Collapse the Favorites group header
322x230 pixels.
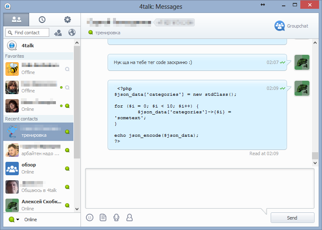pyautogui.click(x=38, y=56)
